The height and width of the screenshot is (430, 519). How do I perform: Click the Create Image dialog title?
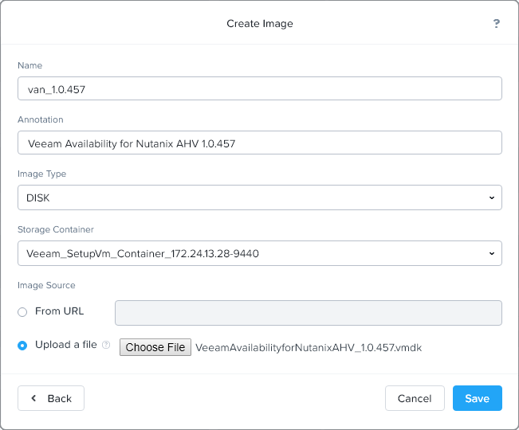coord(260,23)
